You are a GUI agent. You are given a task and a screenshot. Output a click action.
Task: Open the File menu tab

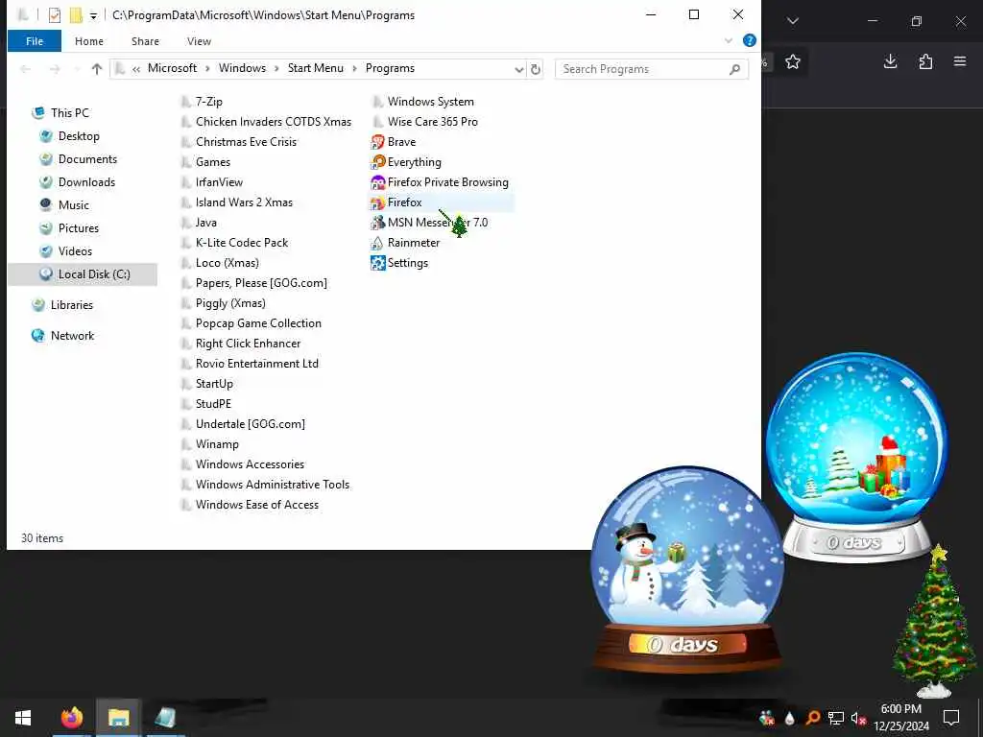click(x=35, y=41)
